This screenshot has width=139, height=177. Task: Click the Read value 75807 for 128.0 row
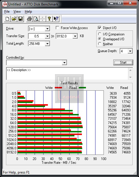tap(126, 127)
